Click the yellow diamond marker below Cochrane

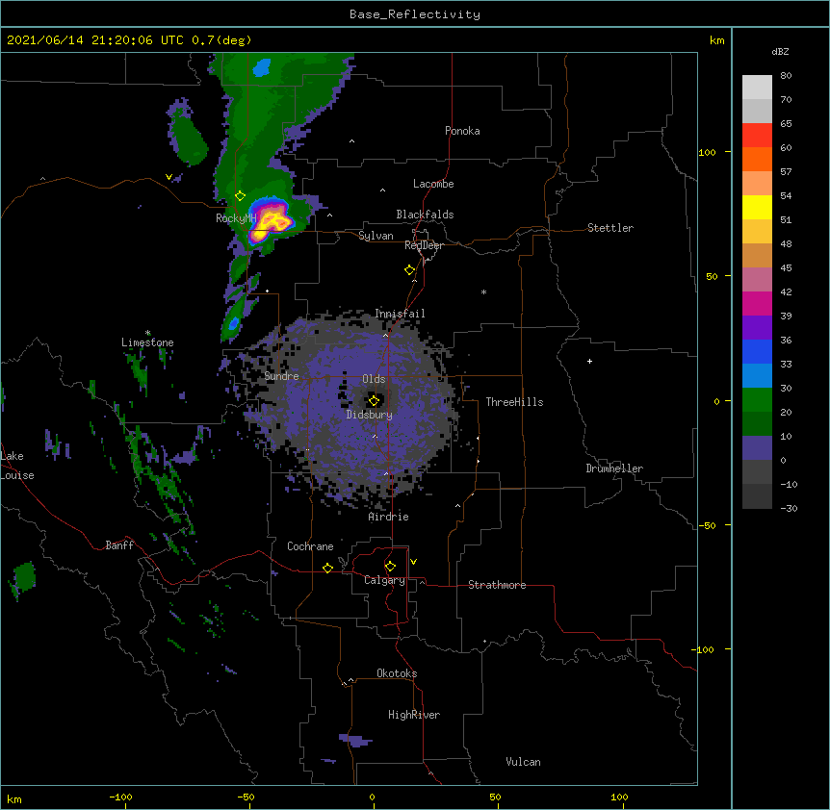point(327,568)
